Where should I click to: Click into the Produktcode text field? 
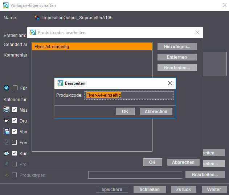tap(129, 95)
